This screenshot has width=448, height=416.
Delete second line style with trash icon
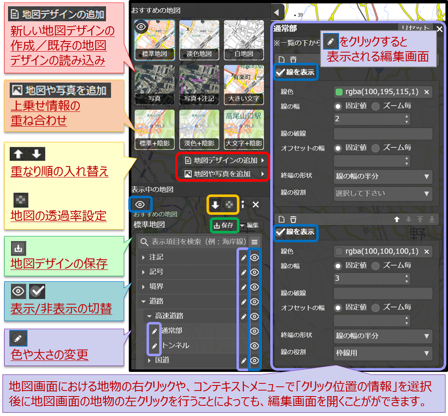[294, 219]
